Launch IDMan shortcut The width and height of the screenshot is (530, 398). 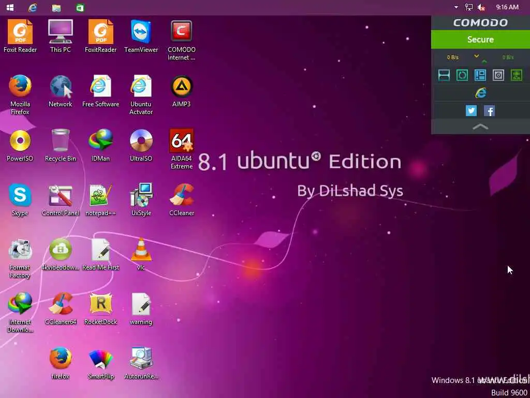pyautogui.click(x=101, y=145)
